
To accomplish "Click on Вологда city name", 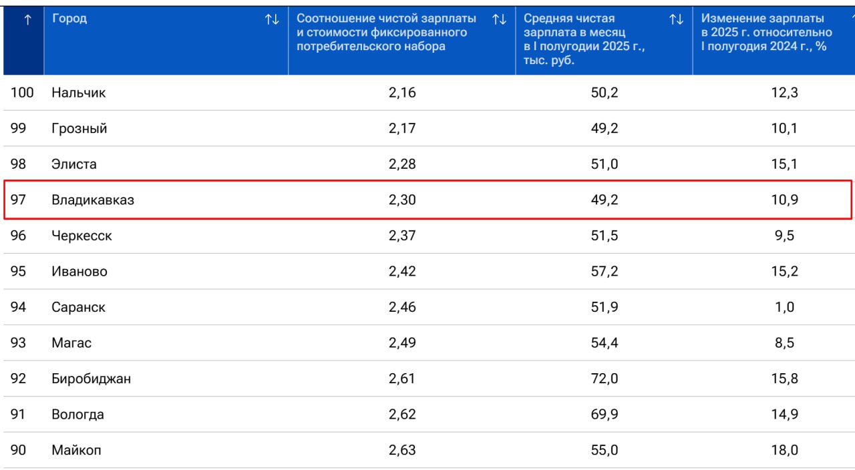I will (77, 415).
